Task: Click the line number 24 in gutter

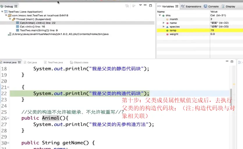Action: coord(4,106)
